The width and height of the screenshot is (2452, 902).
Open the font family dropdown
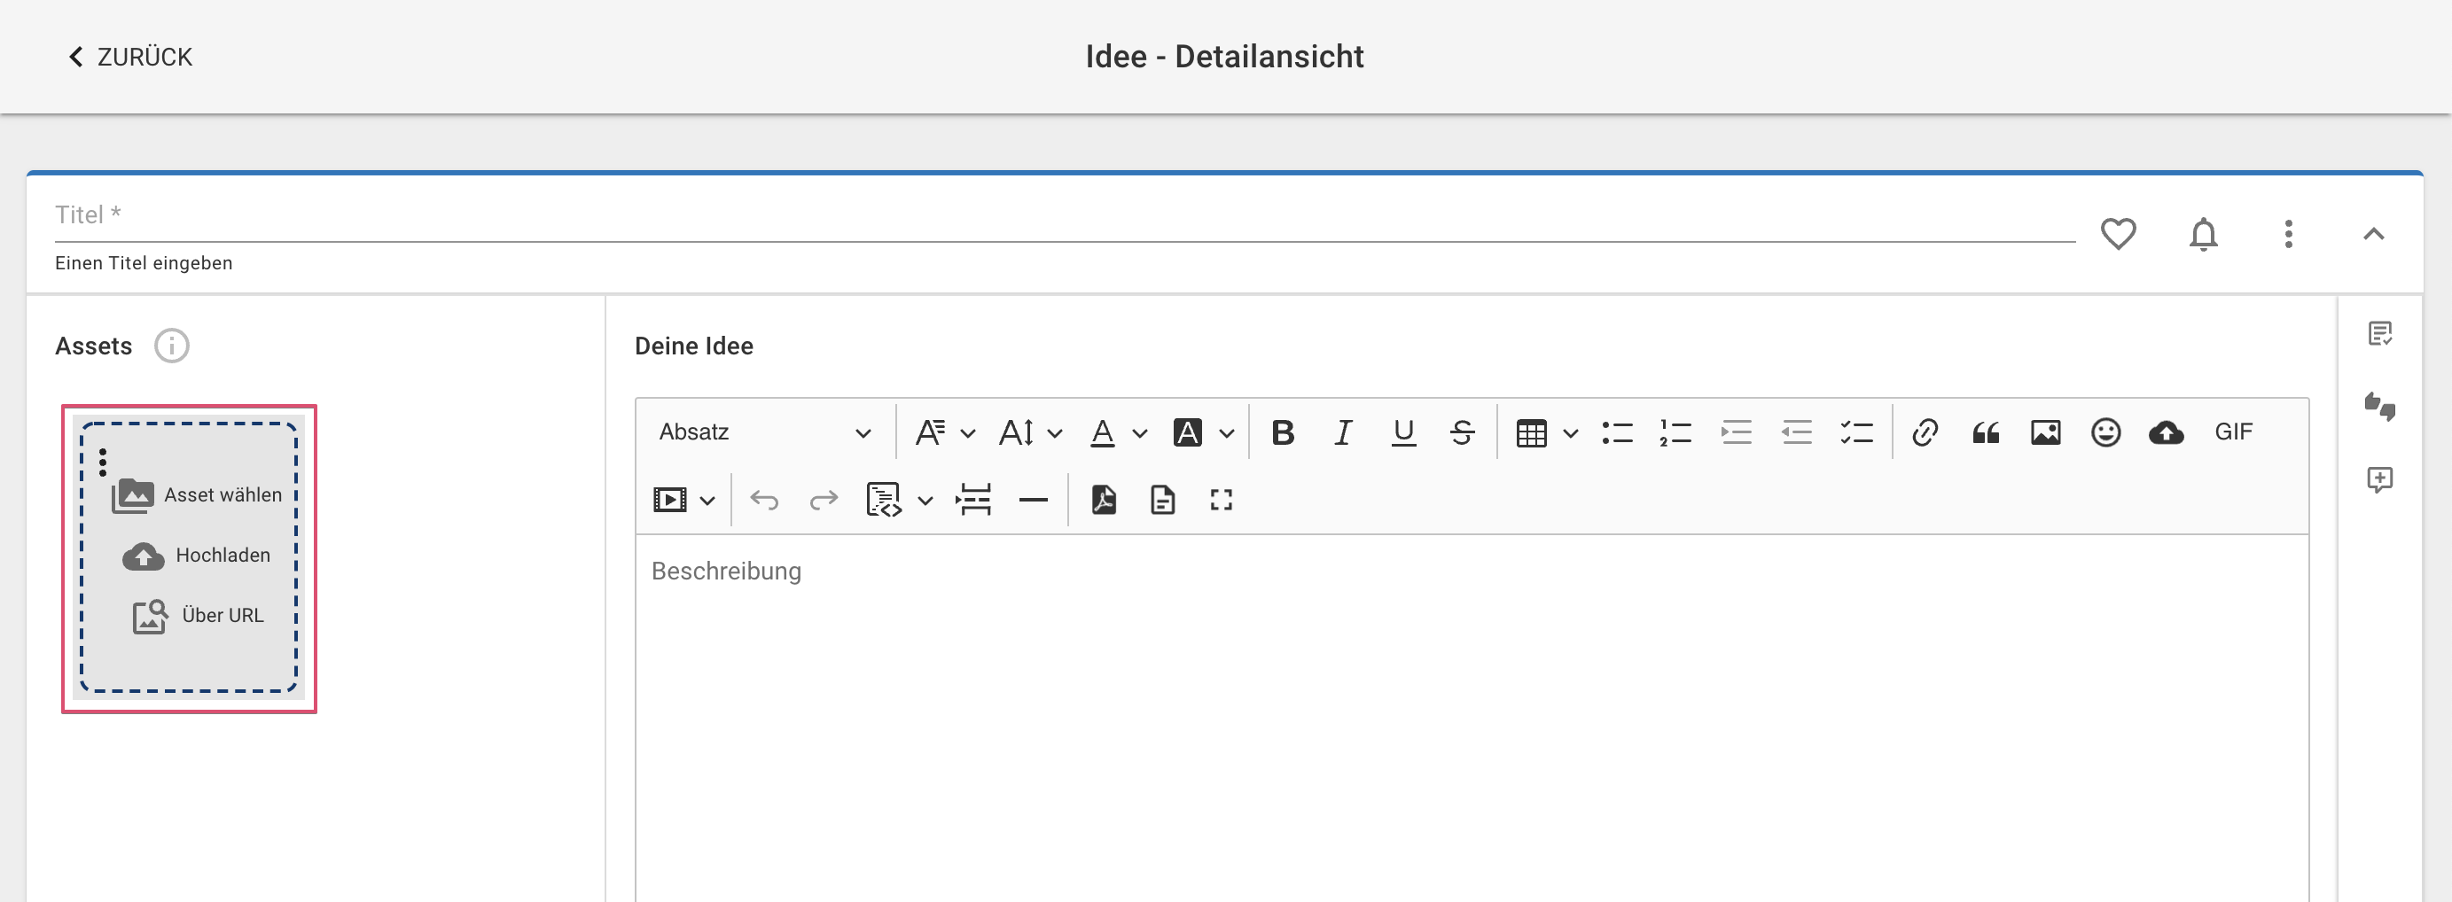[x=944, y=433]
